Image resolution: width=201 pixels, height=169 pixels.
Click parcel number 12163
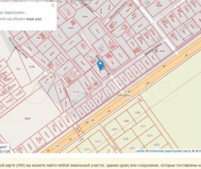coord(113,87)
